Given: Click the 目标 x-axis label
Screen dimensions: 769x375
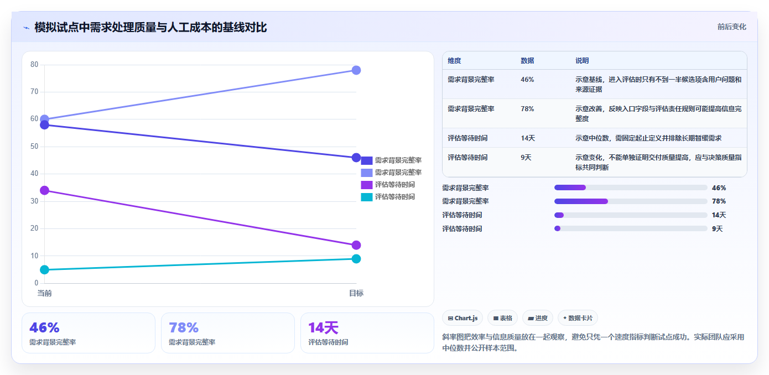Looking at the screenshot, I should (x=356, y=293).
